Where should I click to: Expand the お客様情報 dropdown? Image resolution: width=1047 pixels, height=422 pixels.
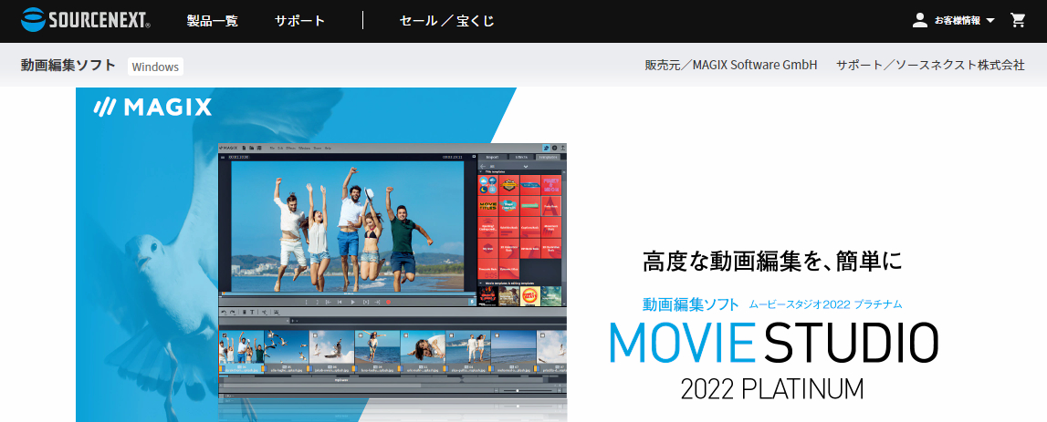point(964,21)
